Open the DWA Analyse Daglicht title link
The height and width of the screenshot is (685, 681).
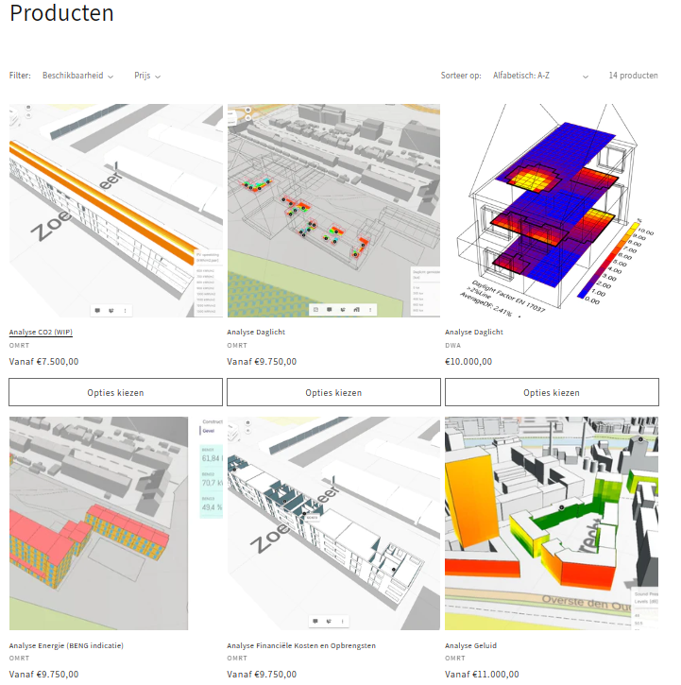tap(475, 333)
